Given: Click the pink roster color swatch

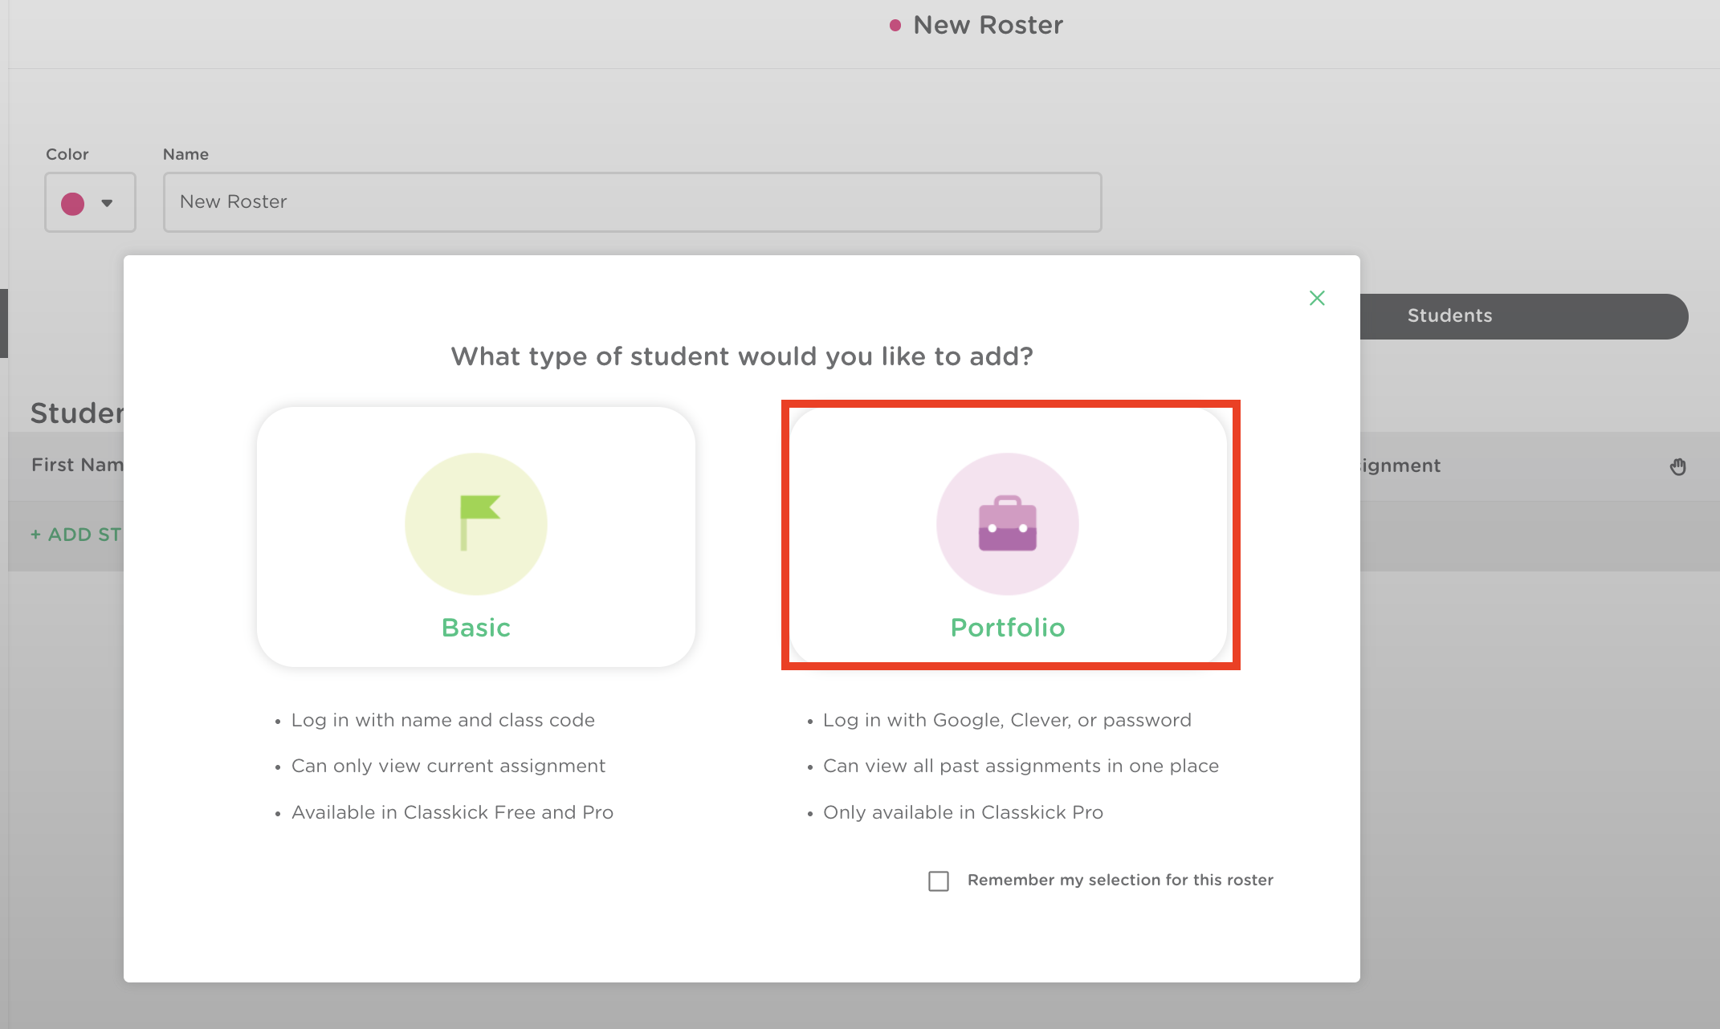Looking at the screenshot, I should click(73, 203).
